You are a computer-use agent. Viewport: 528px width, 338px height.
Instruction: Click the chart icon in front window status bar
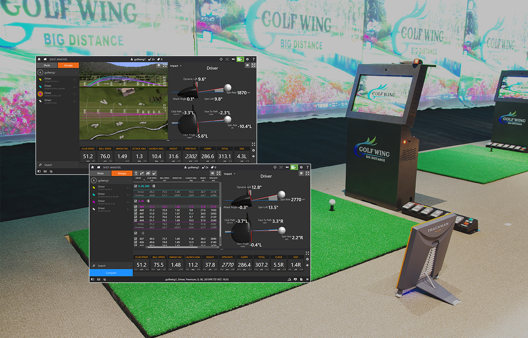[289, 279]
